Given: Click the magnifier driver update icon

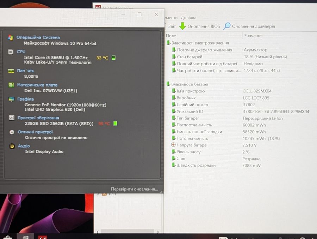Looking at the screenshot, I should pyautogui.click(x=227, y=26).
